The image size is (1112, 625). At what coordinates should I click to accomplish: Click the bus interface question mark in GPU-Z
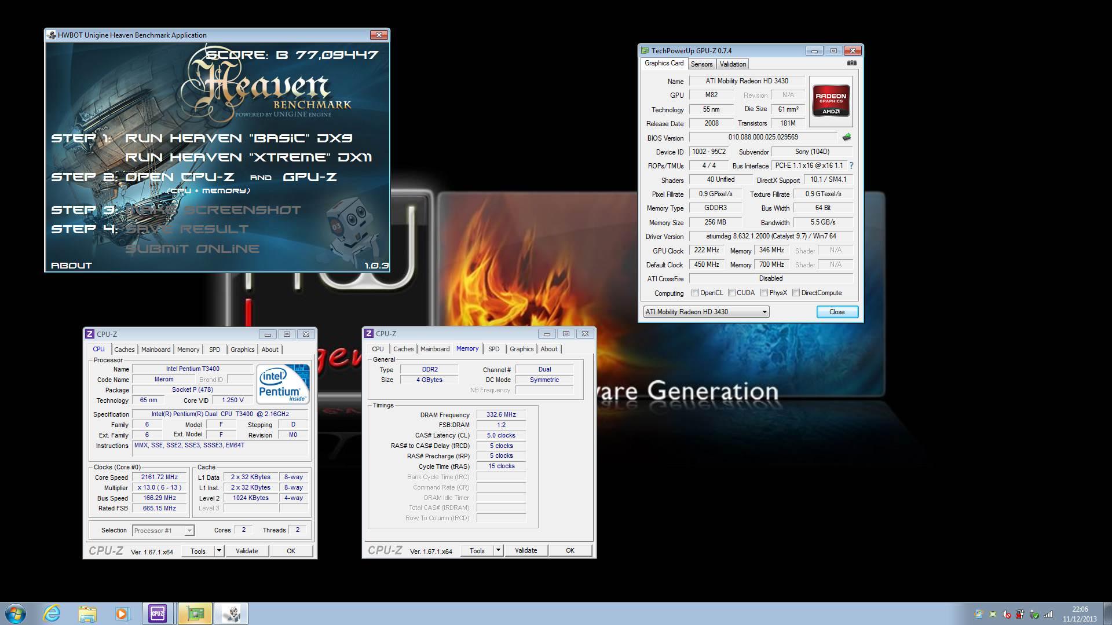(x=851, y=166)
